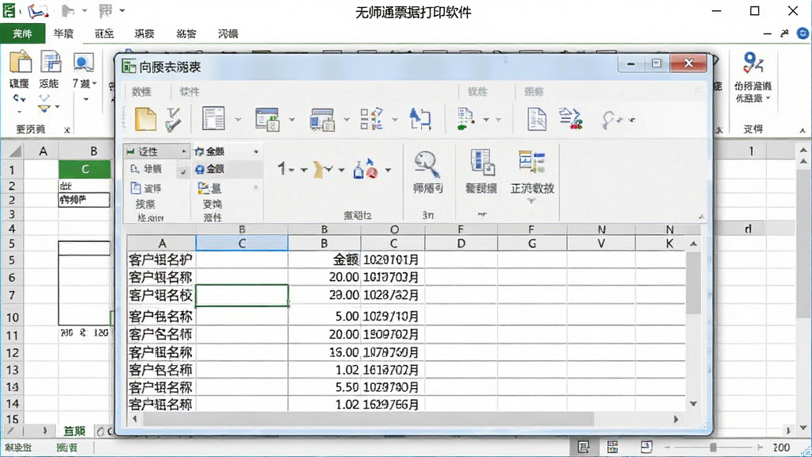This screenshot has height=457, width=812.
Task: Collapse the main ribbon with the chevron
Action: pos(802,130)
